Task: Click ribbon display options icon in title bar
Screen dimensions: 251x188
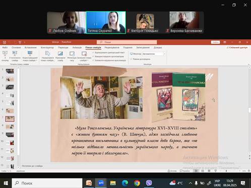Action: pyautogui.click(x=225, y=42)
